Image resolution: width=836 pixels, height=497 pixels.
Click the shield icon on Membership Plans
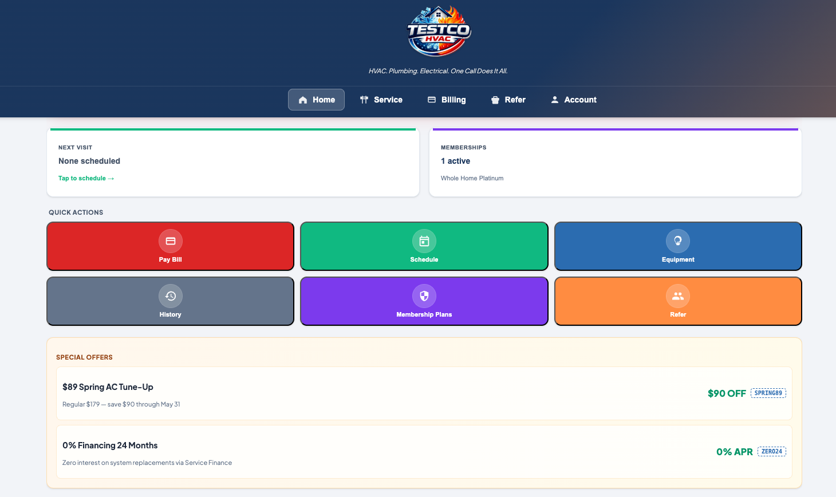click(424, 296)
